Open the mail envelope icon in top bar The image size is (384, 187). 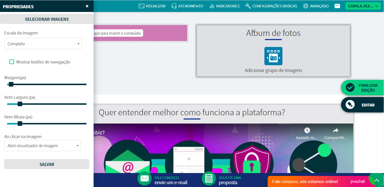(337, 6)
